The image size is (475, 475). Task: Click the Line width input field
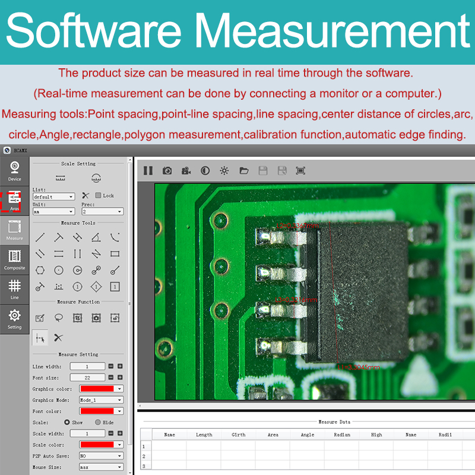tap(87, 366)
